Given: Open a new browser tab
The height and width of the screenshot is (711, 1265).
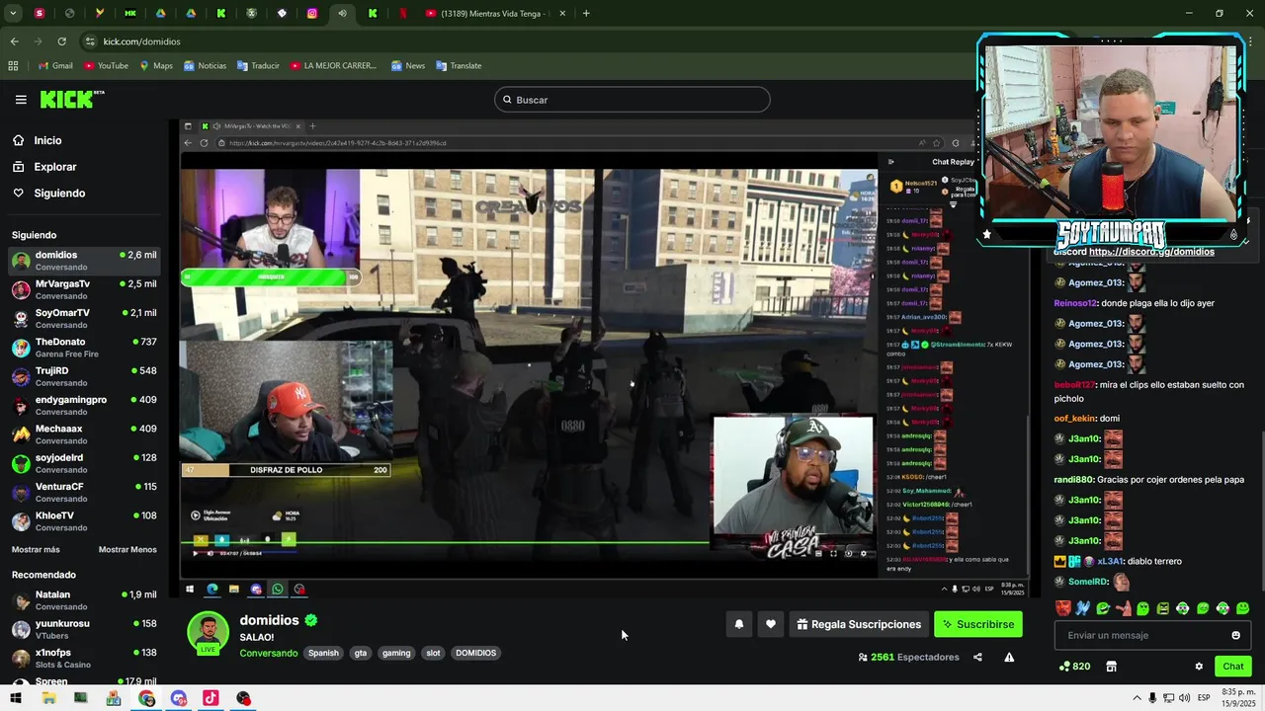Looking at the screenshot, I should 586,14.
